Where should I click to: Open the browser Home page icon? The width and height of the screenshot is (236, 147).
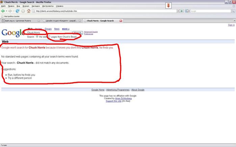point(29,11)
